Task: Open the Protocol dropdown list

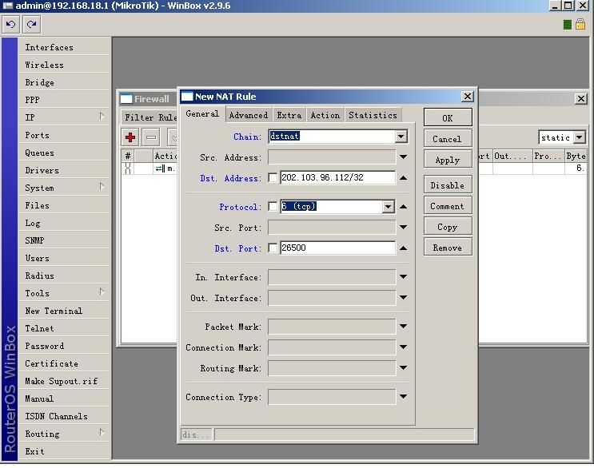Action: 389,207
